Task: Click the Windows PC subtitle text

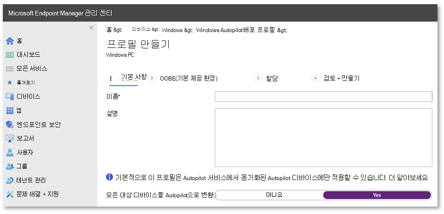Action: coord(120,55)
